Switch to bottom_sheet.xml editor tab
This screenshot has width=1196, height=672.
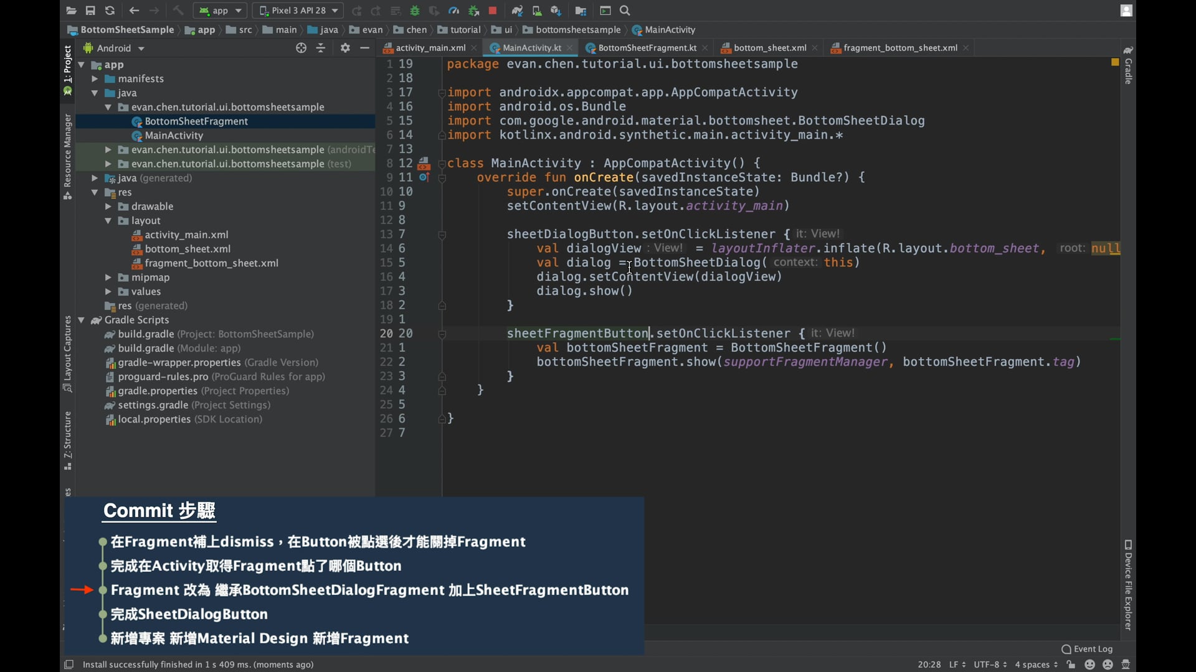click(769, 48)
